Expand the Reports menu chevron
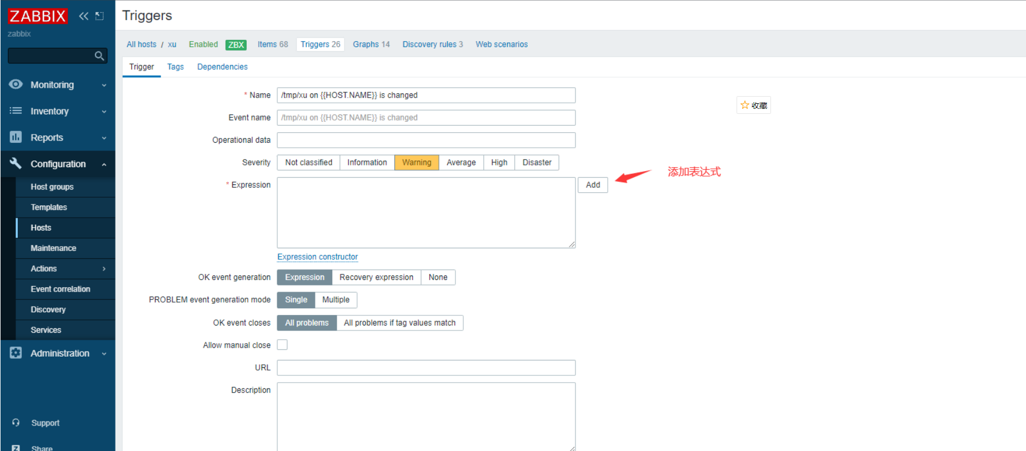This screenshot has height=451, width=1026. tap(104, 138)
